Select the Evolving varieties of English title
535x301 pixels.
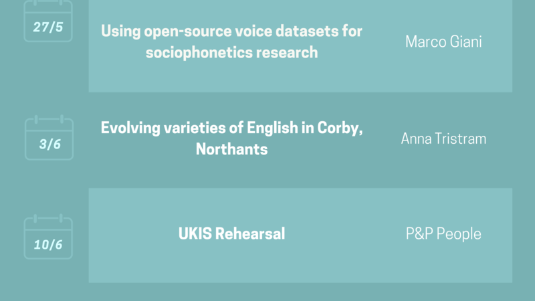click(x=231, y=138)
